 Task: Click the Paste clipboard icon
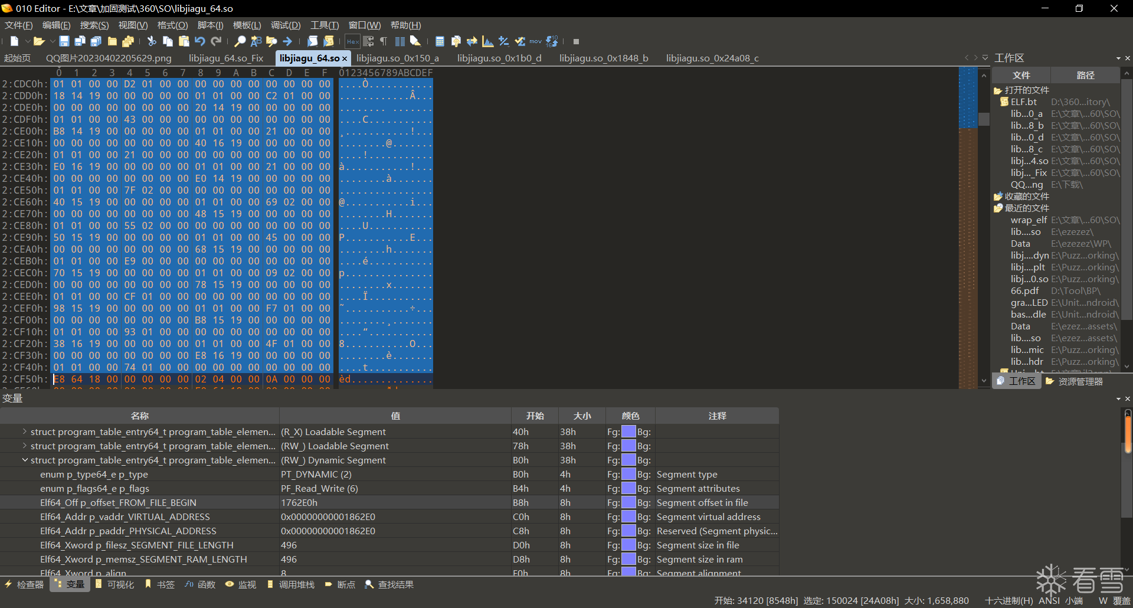click(x=184, y=41)
